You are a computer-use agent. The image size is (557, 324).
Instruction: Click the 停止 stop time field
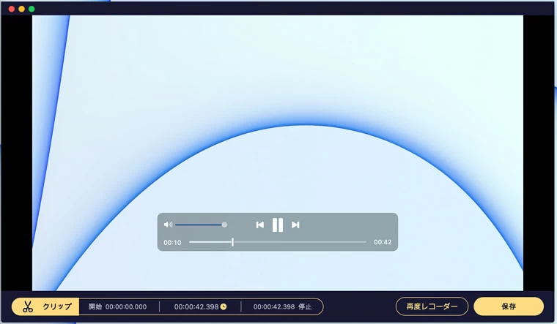point(281,306)
